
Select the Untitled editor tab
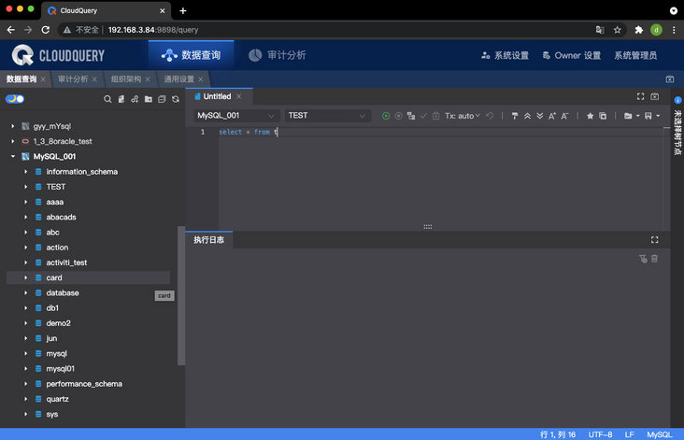point(217,96)
